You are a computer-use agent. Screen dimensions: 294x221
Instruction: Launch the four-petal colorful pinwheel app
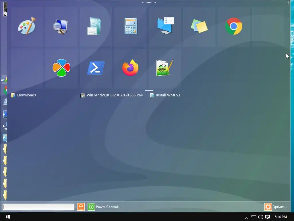(61, 68)
